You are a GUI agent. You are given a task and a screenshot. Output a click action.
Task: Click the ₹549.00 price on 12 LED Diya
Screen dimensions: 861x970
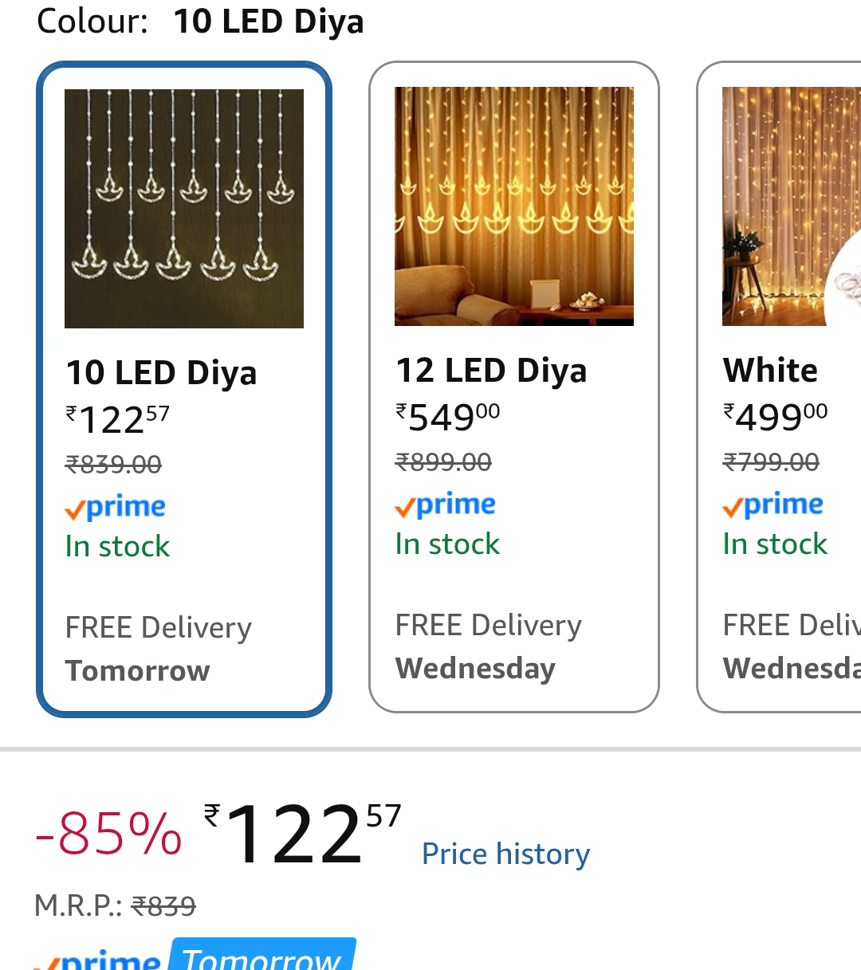click(x=448, y=417)
